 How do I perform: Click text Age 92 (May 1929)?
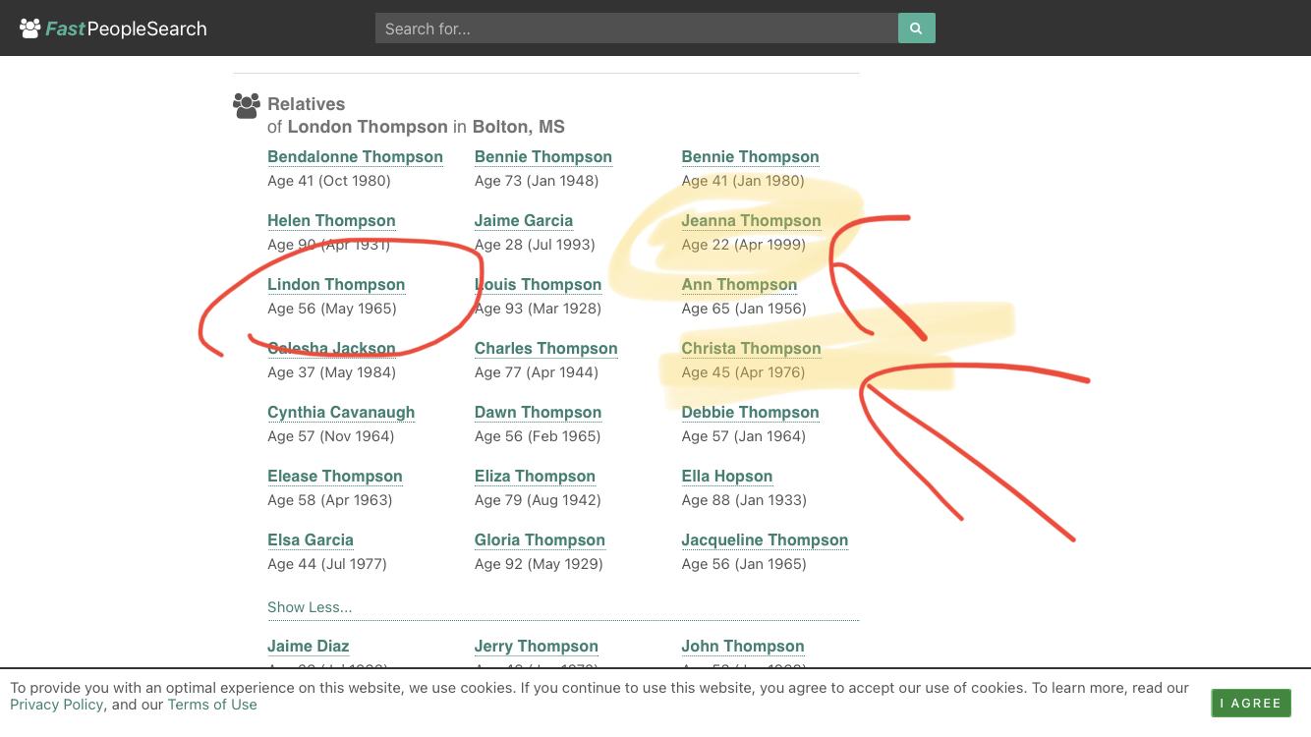coord(539,564)
